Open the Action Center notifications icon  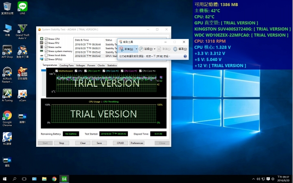click(x=268, y=179)
